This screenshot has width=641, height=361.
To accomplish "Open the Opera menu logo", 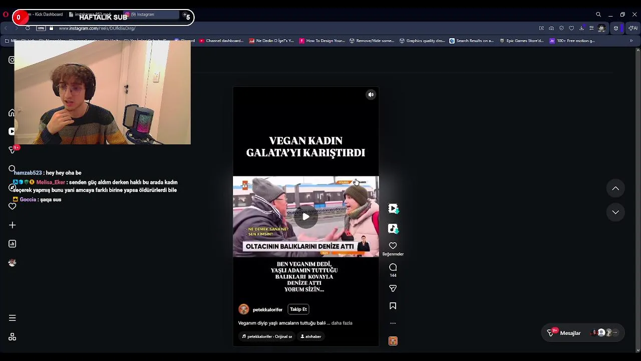I will (6, 15).
